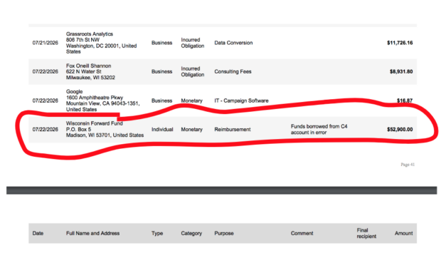Click 'Monetary' category in the Google row

pos(192,100)
